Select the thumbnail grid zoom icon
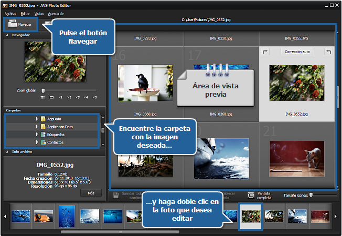 (42, 97)
